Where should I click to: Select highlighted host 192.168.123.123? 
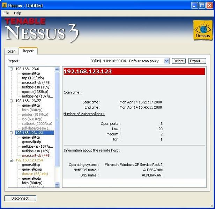[35, 133]
